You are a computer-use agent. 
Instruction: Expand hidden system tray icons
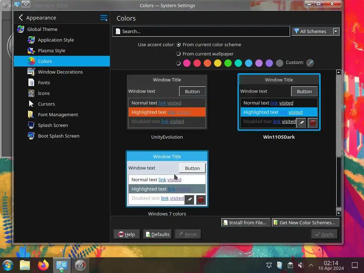(311, 265)
